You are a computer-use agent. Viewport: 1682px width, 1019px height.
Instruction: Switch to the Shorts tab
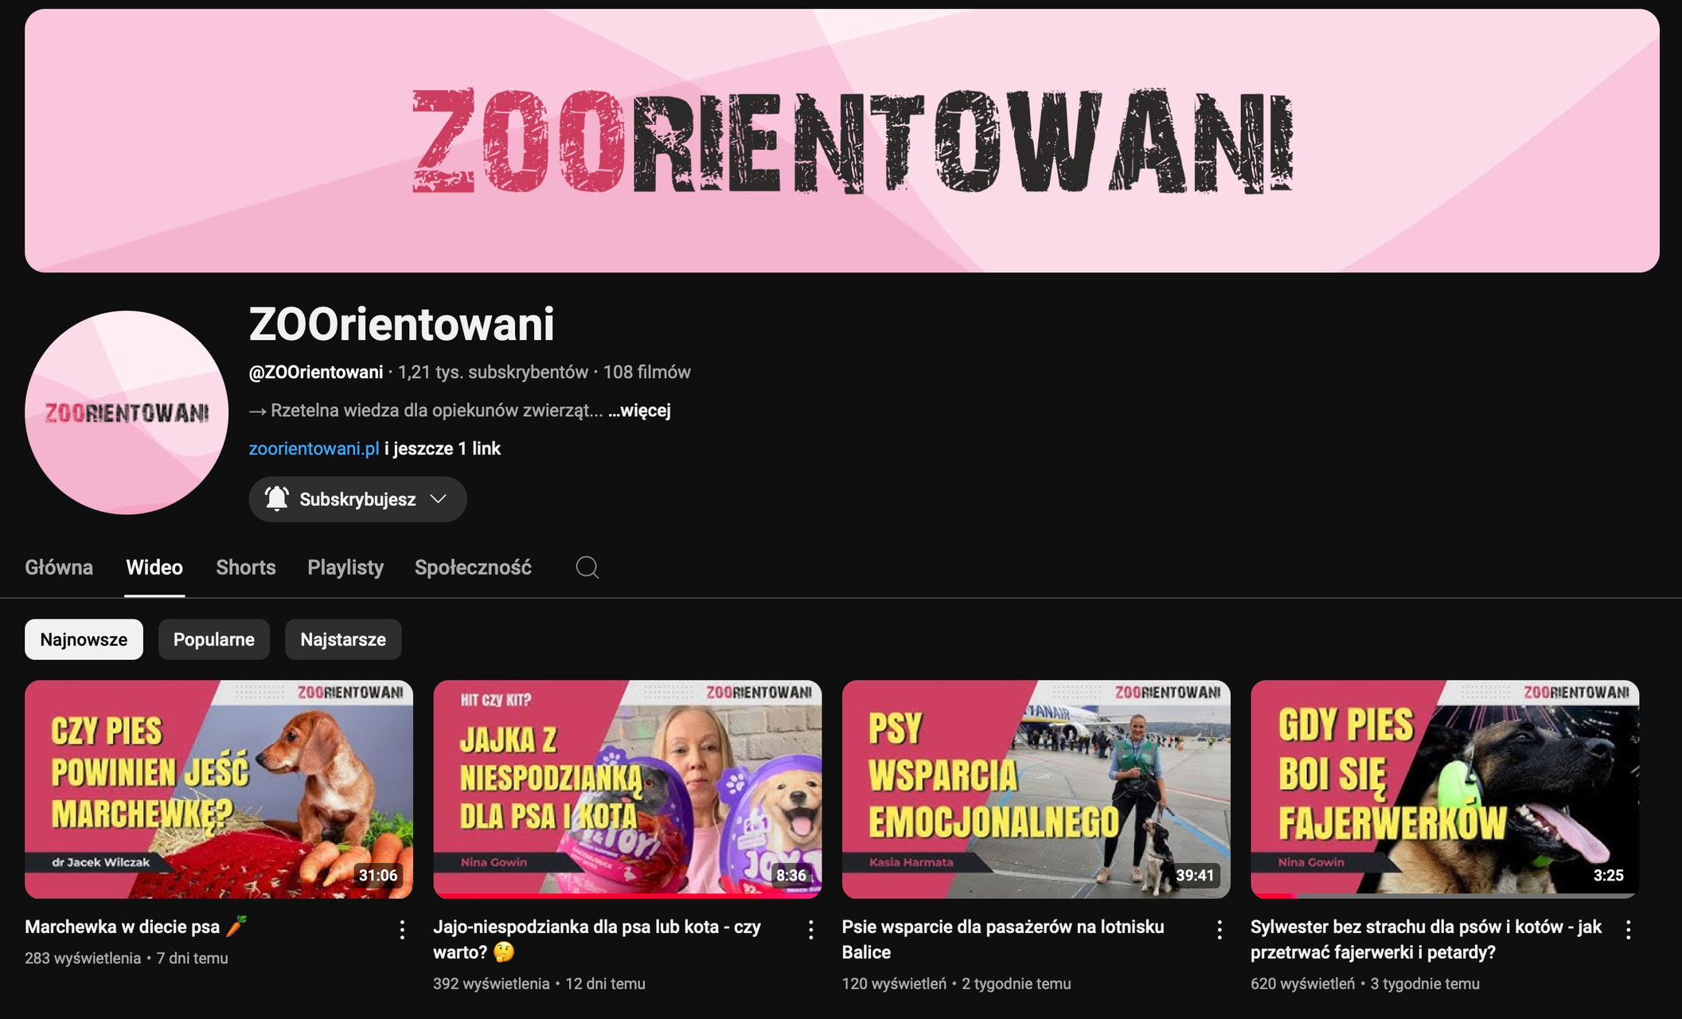pyautogui.click(x=245, y=568)
